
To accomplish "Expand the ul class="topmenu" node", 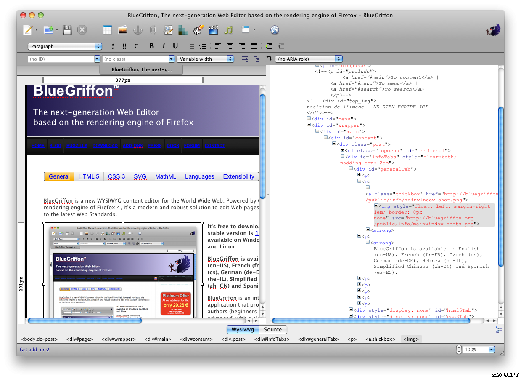I will (343, 150).
